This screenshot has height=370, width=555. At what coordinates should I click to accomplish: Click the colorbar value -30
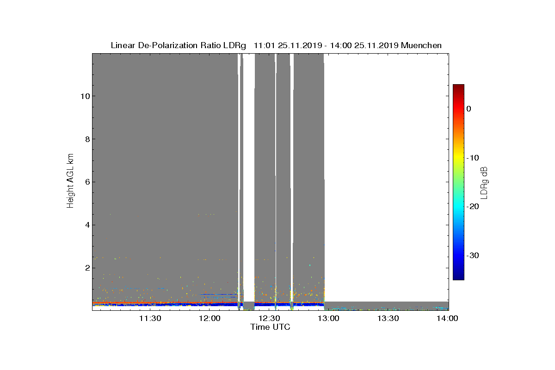click(x=472, y=255)
